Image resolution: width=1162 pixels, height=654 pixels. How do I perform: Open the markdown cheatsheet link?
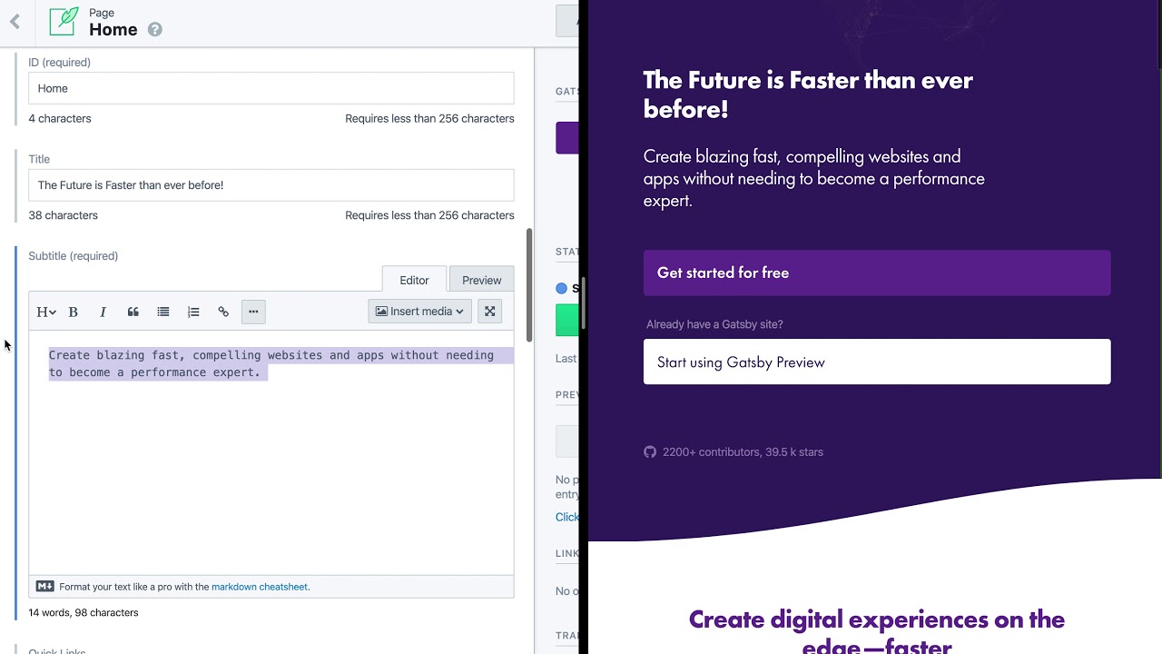pyautogui.click(x=260, y=587)
